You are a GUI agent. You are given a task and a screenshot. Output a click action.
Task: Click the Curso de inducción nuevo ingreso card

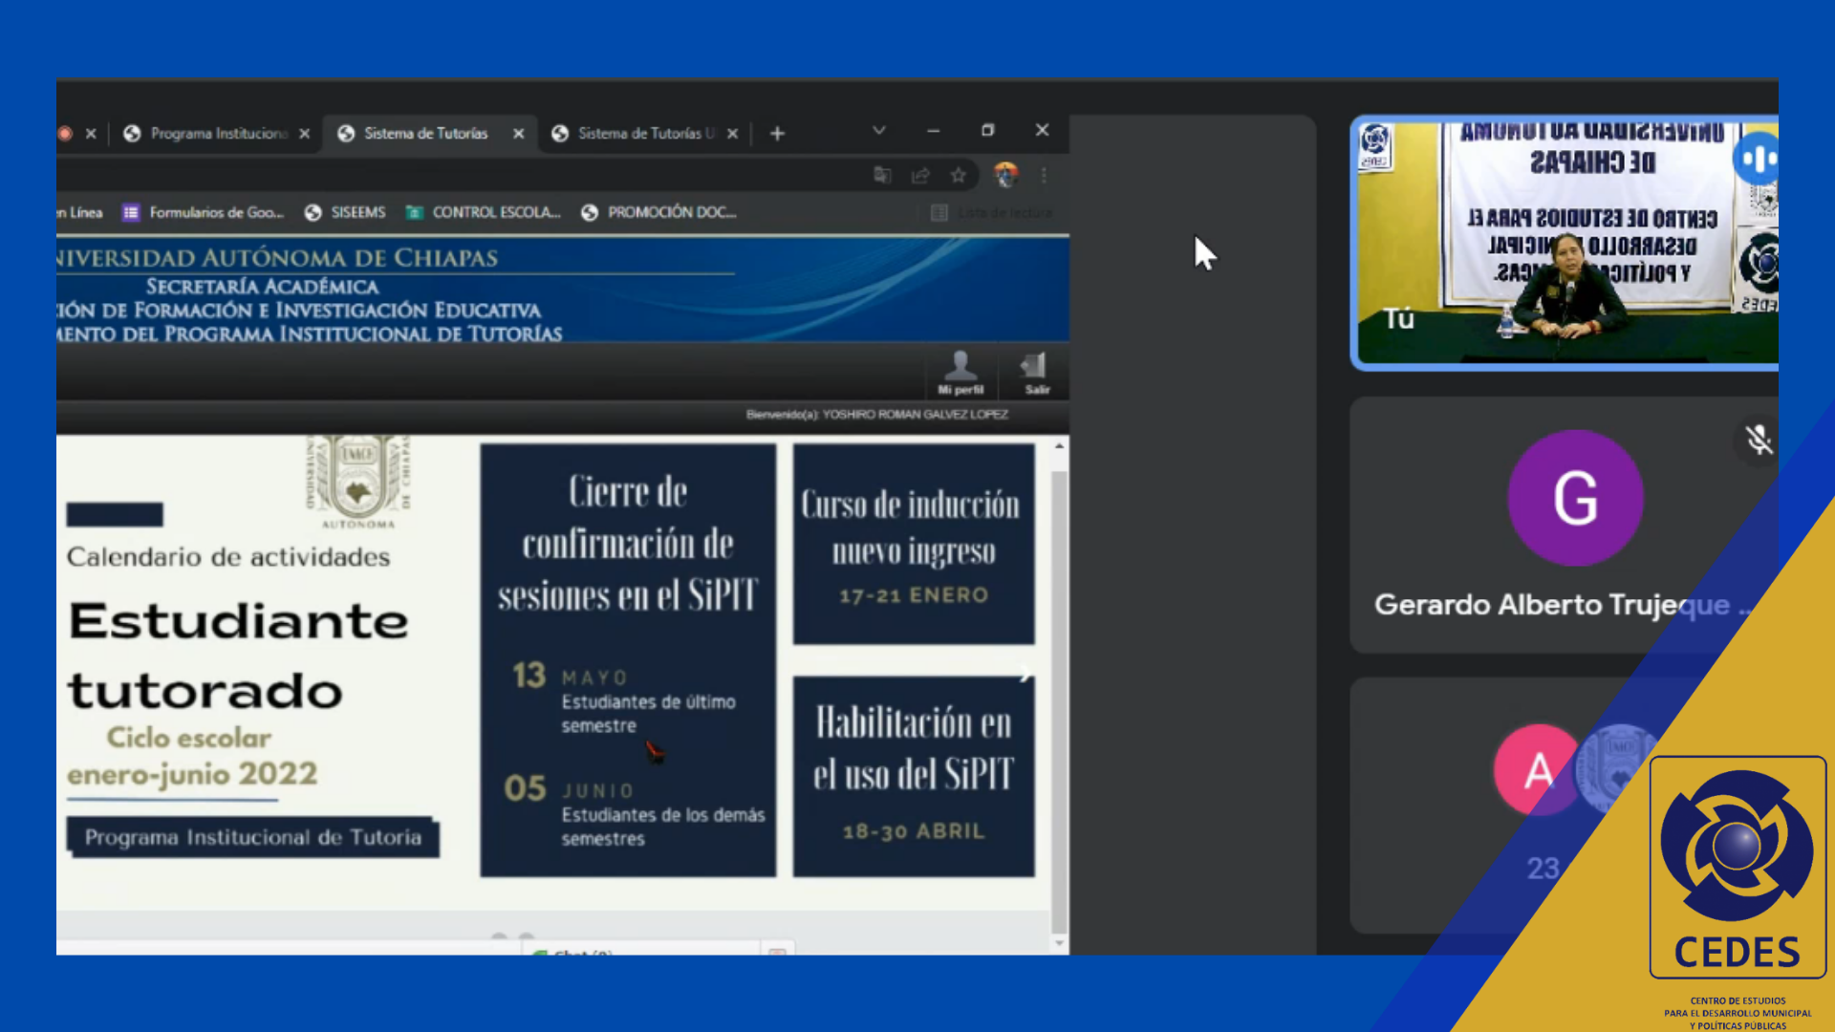coord(914,544)
